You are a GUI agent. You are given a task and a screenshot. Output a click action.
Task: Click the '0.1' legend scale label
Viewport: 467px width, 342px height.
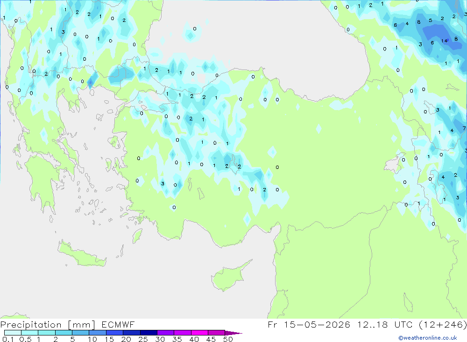click(x=8, y=339)
